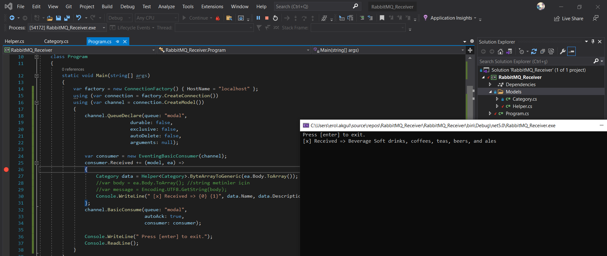Open Solution Explorer home view
Image resolution: width=607 pixels, height=256 pixels.
(500, 51)
